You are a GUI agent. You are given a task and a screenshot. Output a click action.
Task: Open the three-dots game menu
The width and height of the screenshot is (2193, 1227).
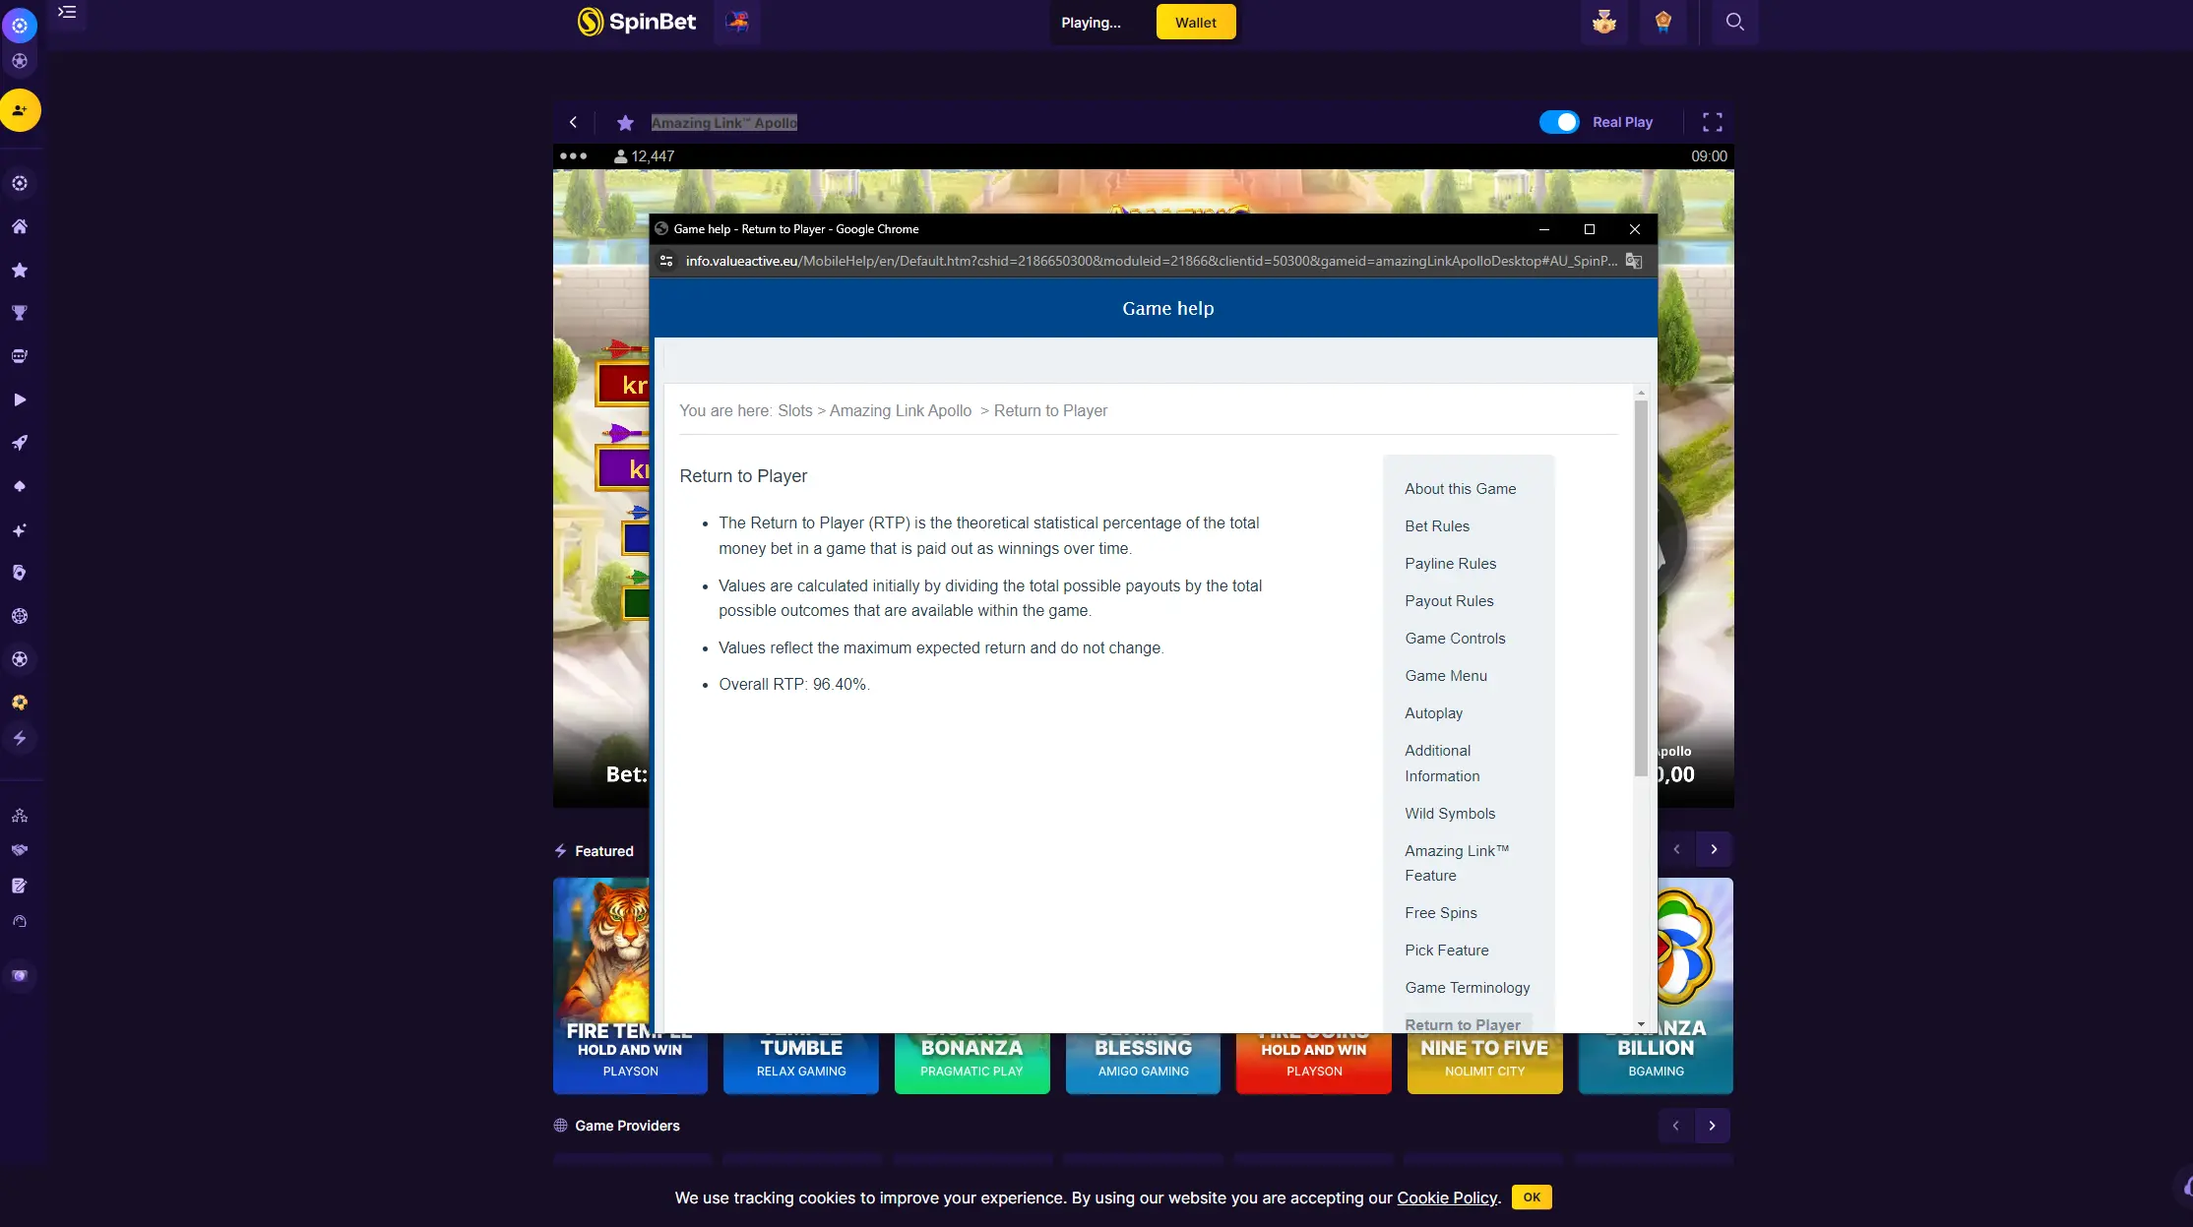click(x=573, y=155)
